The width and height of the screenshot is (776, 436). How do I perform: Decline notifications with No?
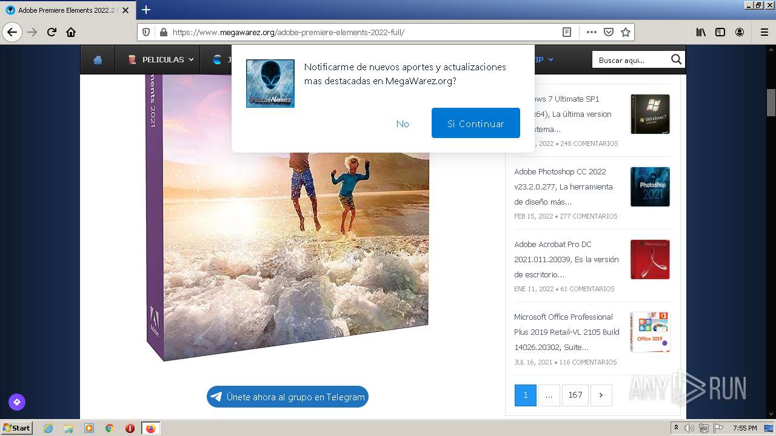coord(403,124)
